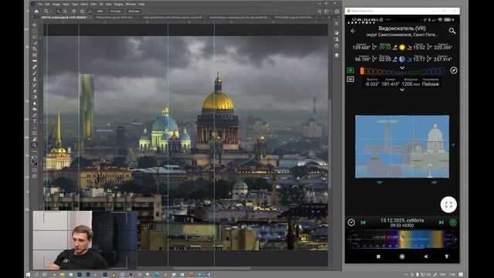Select the Brush tool
Image resolution: width=494 pixels, height=278 pixels.
coord(34,73)
